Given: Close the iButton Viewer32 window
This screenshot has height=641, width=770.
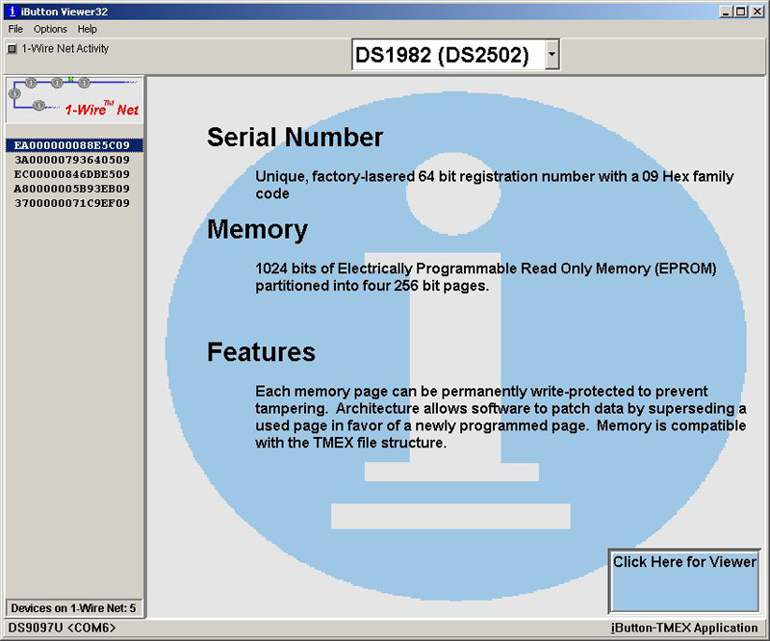Looking at the screenshot, I should [757, 12].
